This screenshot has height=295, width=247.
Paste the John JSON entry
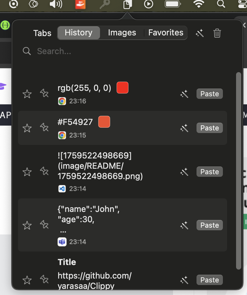210,225
